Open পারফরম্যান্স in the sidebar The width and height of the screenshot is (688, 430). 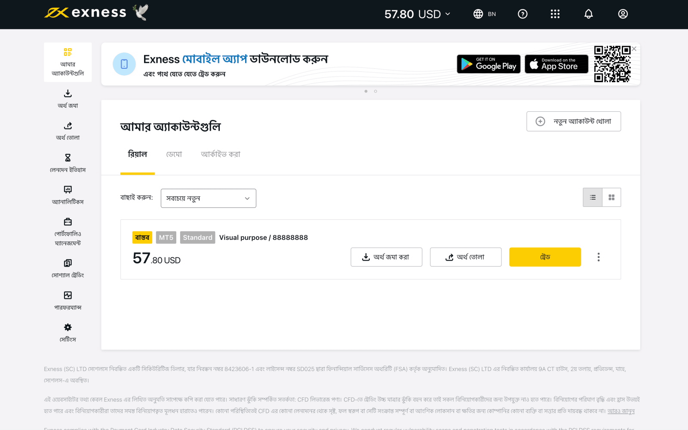(x=68, y=301)
